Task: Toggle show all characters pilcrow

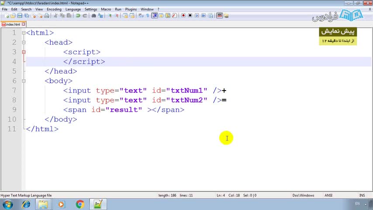Action: coord(148,16)
